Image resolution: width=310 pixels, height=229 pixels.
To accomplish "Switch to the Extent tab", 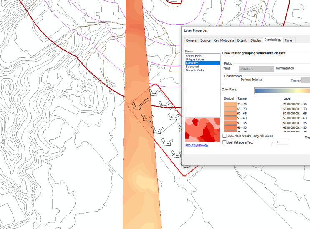I will pyautogui.click(x=242, y=40).
